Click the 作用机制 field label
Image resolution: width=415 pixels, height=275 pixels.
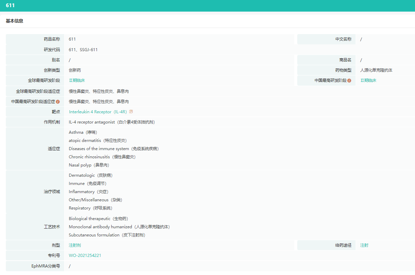[52, 122]
